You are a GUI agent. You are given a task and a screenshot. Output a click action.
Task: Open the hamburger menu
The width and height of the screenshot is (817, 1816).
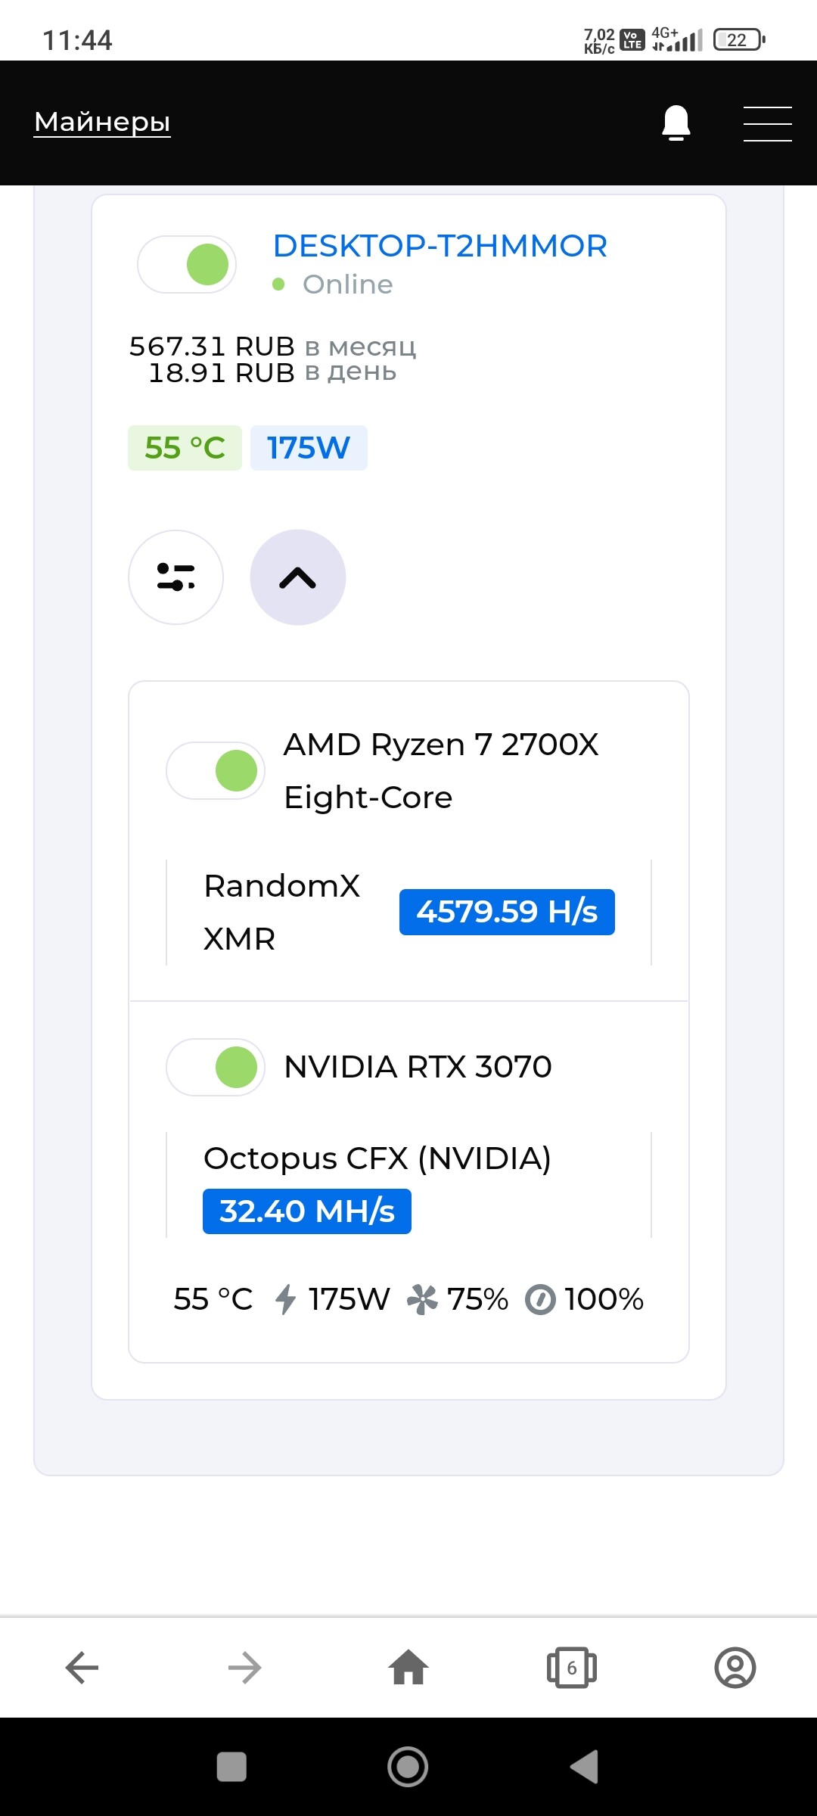(x=767, y=123)
